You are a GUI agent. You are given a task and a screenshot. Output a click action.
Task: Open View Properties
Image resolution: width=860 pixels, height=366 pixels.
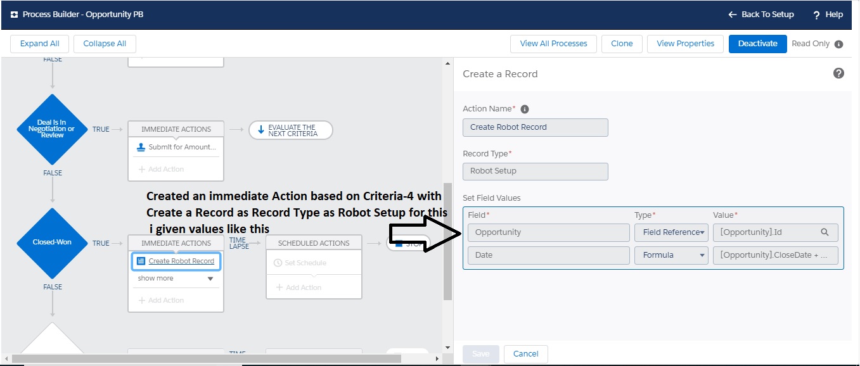click(685, 44)
